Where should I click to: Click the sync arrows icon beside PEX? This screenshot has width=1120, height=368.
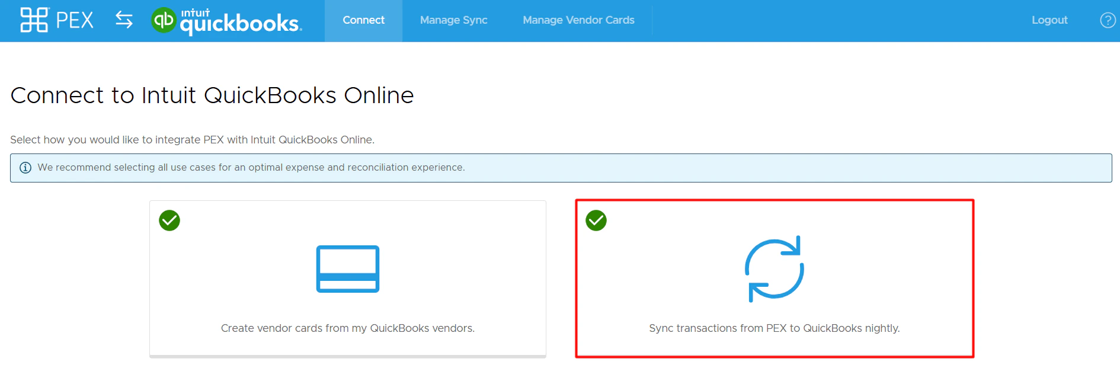pyautogui.click(x=124, y=20)
